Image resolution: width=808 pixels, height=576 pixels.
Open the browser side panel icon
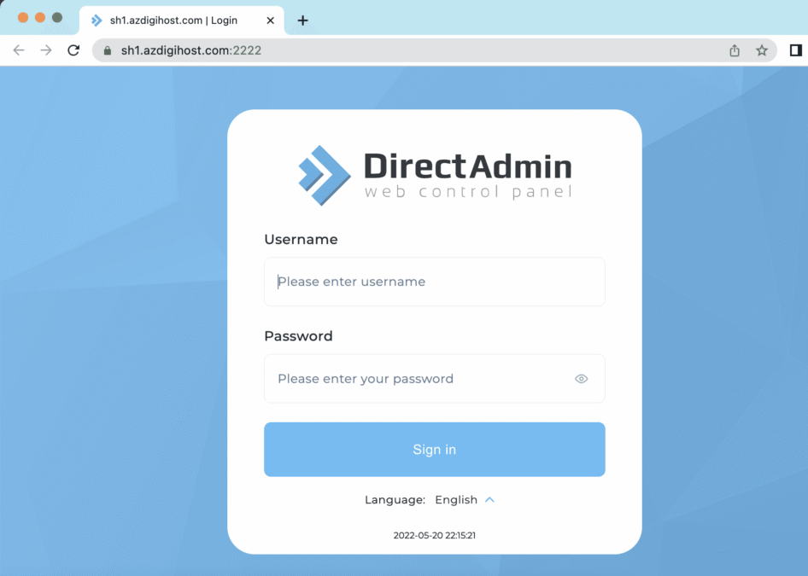click(796, 50)
